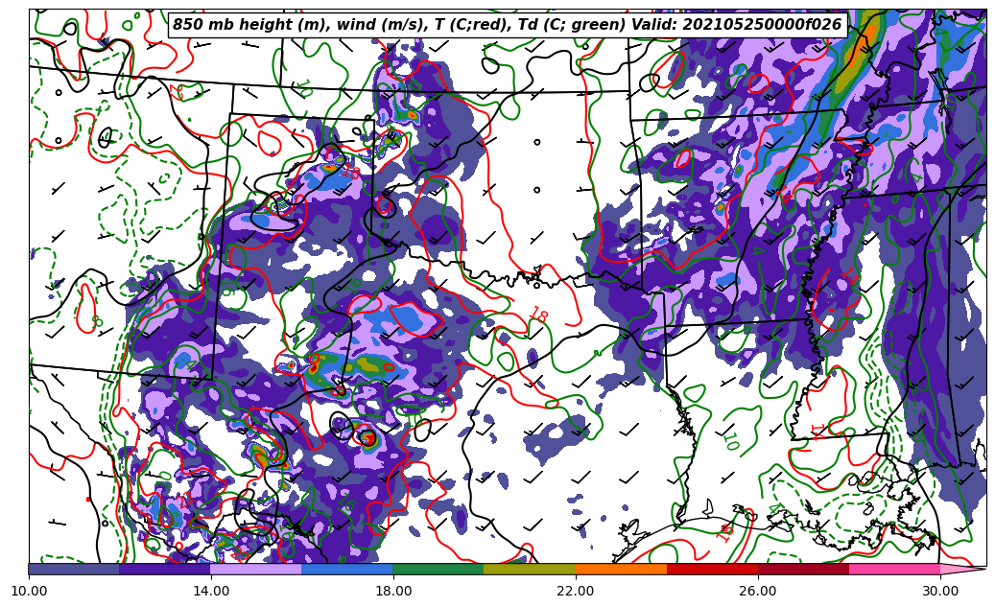Click the green 10 contour label near Louisiana
The height and width of the screenshot is (607, 995).
click(x=729, y=440)
